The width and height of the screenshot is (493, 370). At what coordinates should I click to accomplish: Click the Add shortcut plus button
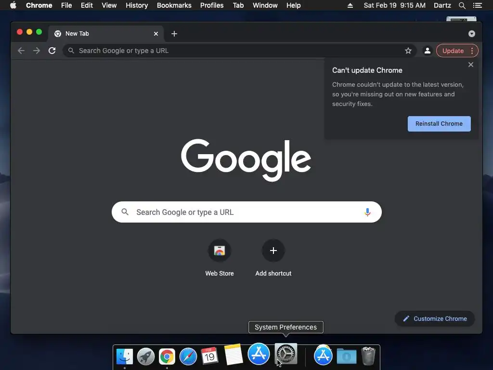pyautogui.click(x=273, y=251)
